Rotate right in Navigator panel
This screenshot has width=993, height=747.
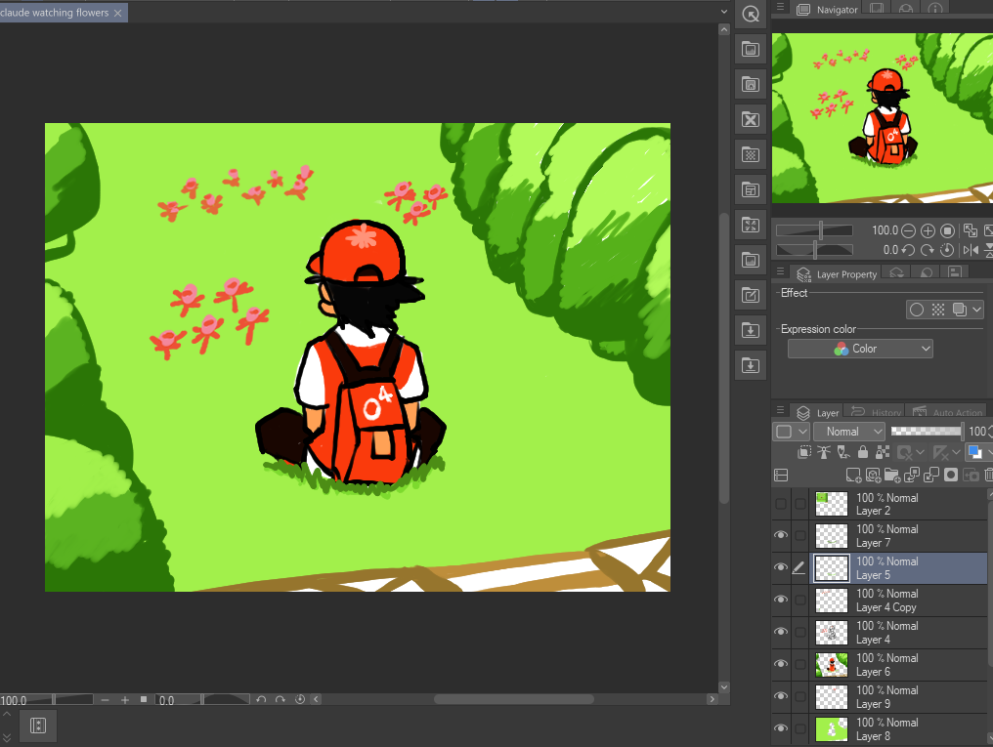pos(928,250)
